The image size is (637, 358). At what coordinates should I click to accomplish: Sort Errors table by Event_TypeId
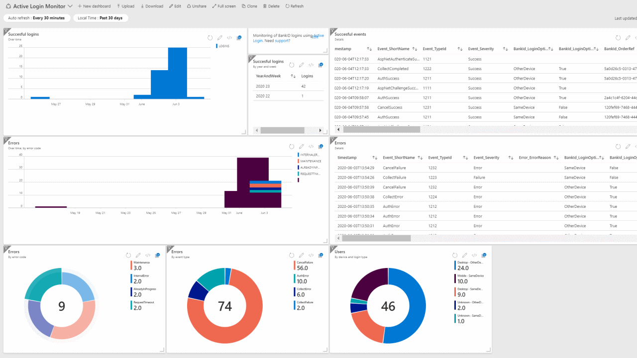[x=465, y=158]
